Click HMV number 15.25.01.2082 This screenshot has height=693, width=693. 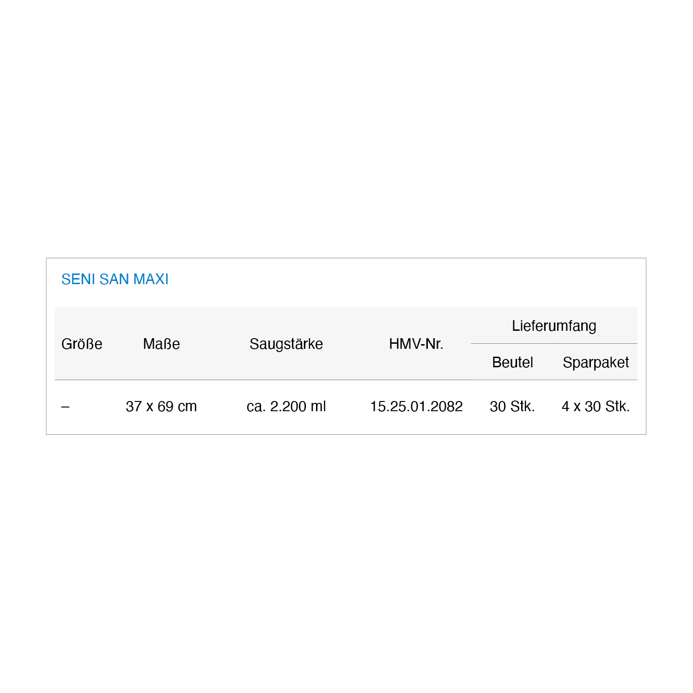point(416,407)
